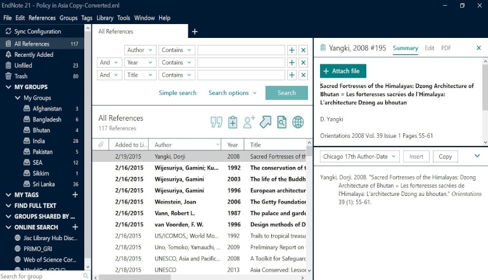Click the Author search text field
Screen dimensions: 488x280
point(241,50)
